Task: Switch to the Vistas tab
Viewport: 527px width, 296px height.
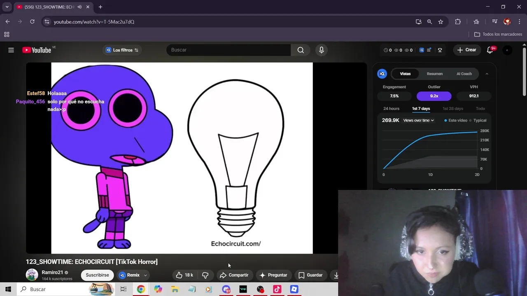Action: click(x=405, y=74)
